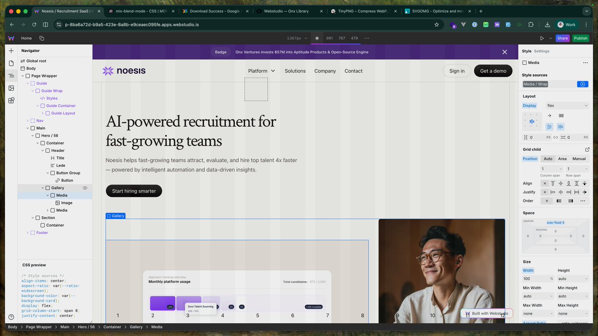Screen dimensions: 598x336
Task: Open the Pages panel in left sidebar
Action: pyautogui.click(x=11, y=63)
